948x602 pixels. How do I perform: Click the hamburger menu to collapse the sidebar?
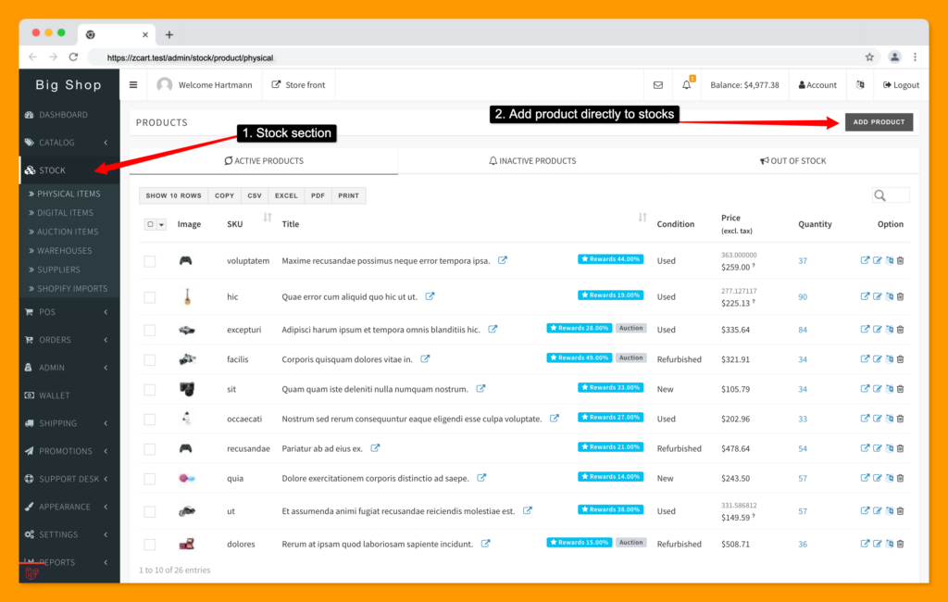[133, 84]
